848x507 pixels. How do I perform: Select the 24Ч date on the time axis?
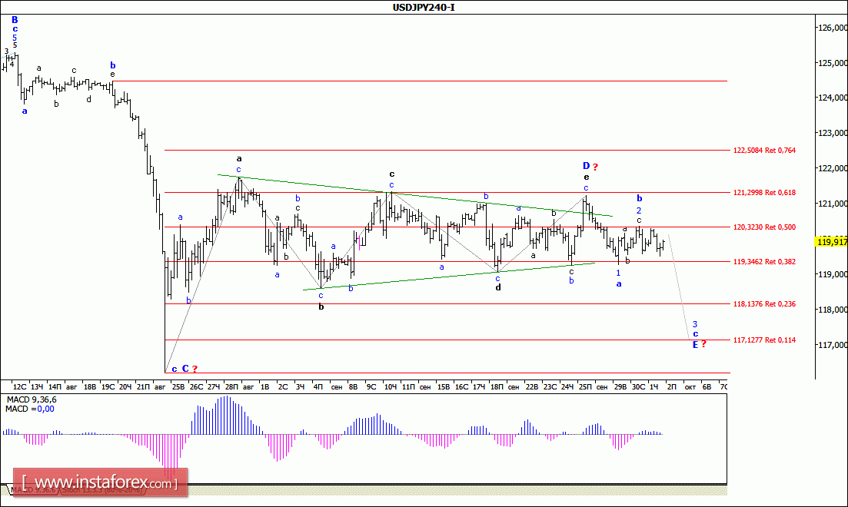coord(567,386)
